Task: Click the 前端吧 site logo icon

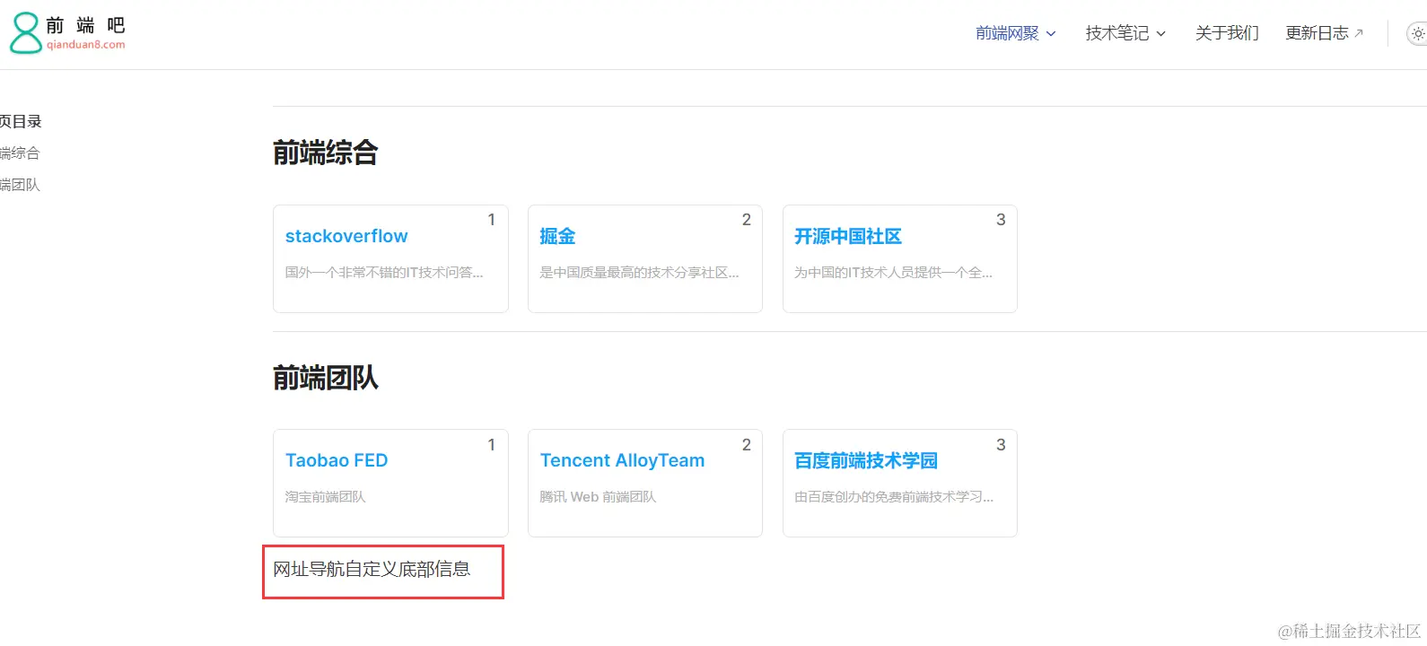Action: point(25,33)
